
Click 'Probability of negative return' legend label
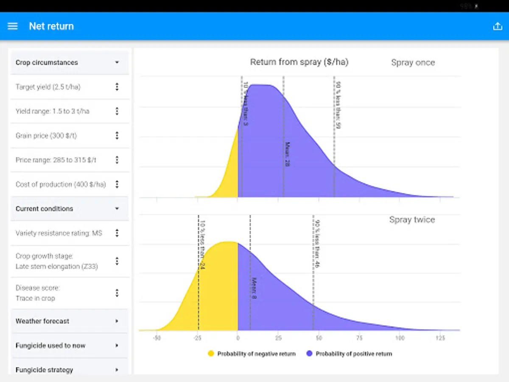tap(257, 354)
